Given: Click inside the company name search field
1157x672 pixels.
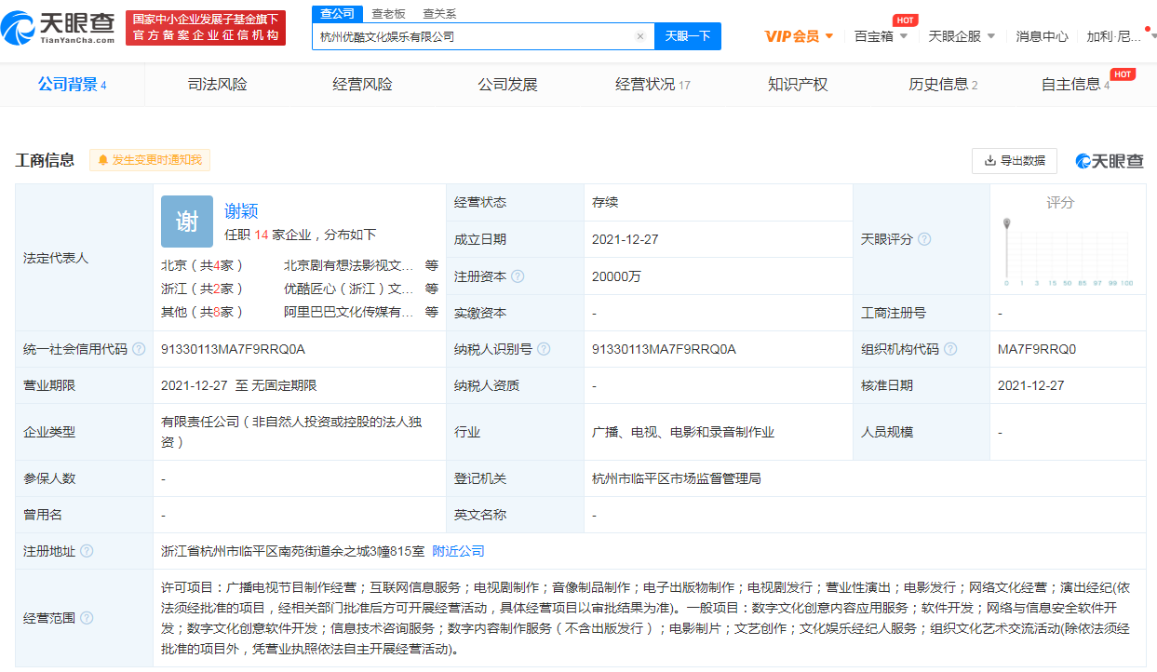Looking at the screenshot, I should (x=465, y=35).
